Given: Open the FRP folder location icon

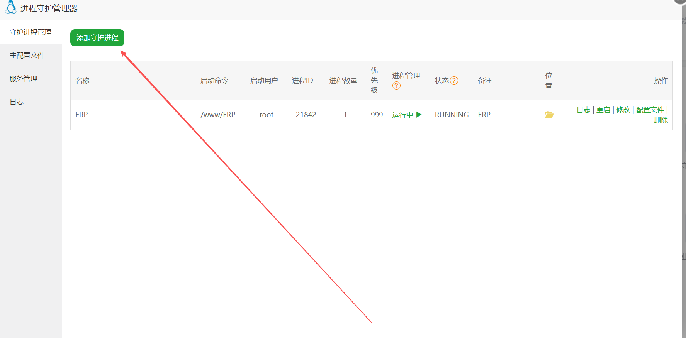Looking at the screenshot, I should 549,115.
